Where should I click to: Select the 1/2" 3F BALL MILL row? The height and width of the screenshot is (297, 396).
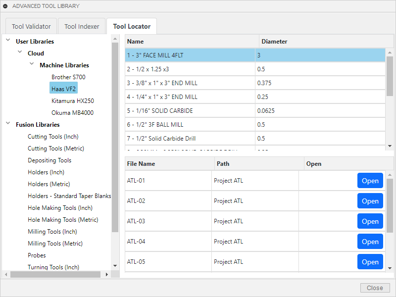(190, 125)
